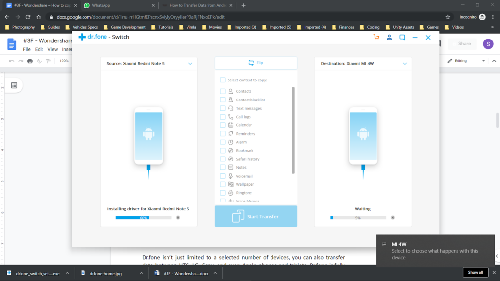Enable the Text messages checkbox

(223, 108)
